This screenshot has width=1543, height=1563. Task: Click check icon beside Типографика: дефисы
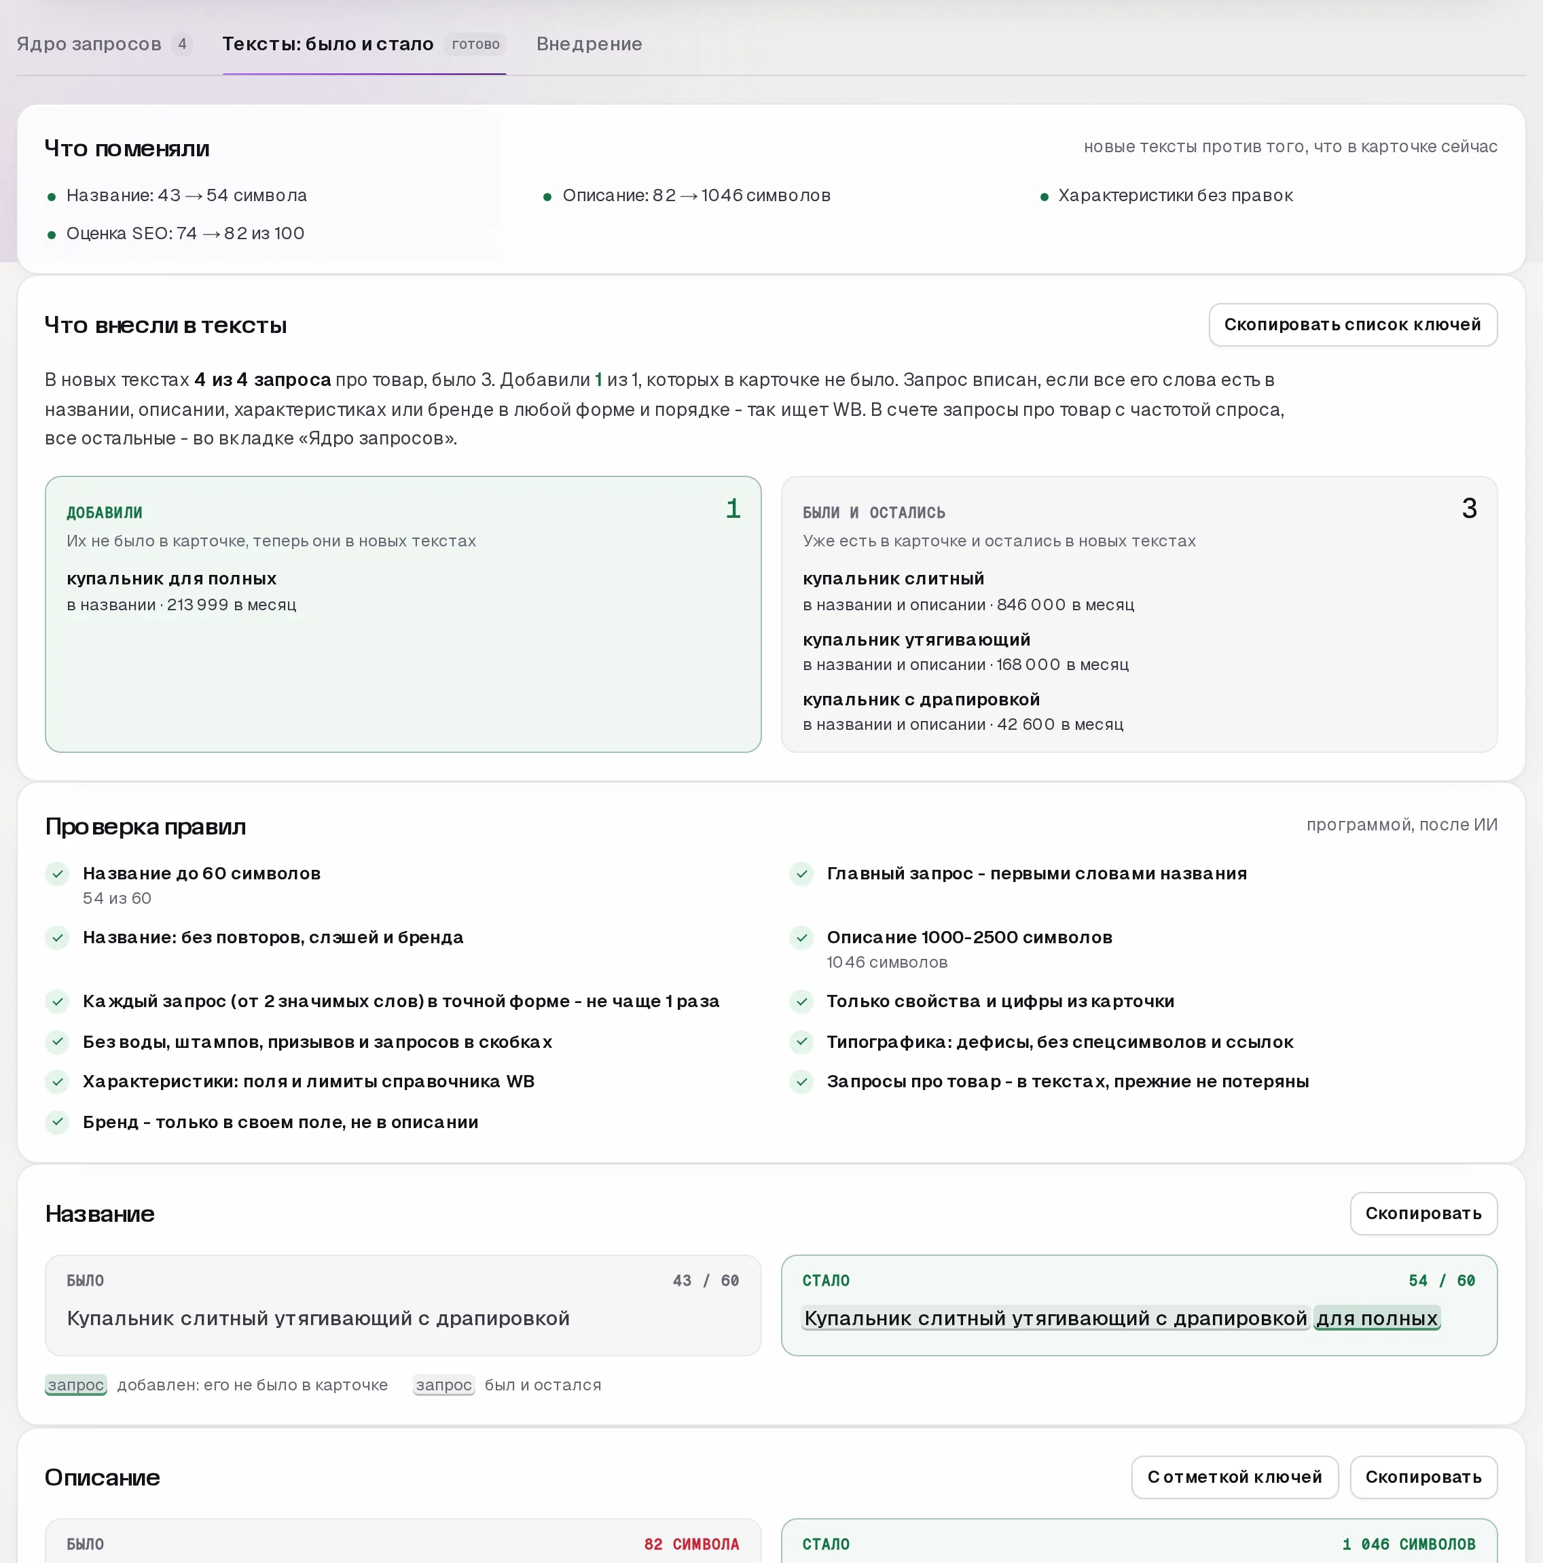[801, 1041]
